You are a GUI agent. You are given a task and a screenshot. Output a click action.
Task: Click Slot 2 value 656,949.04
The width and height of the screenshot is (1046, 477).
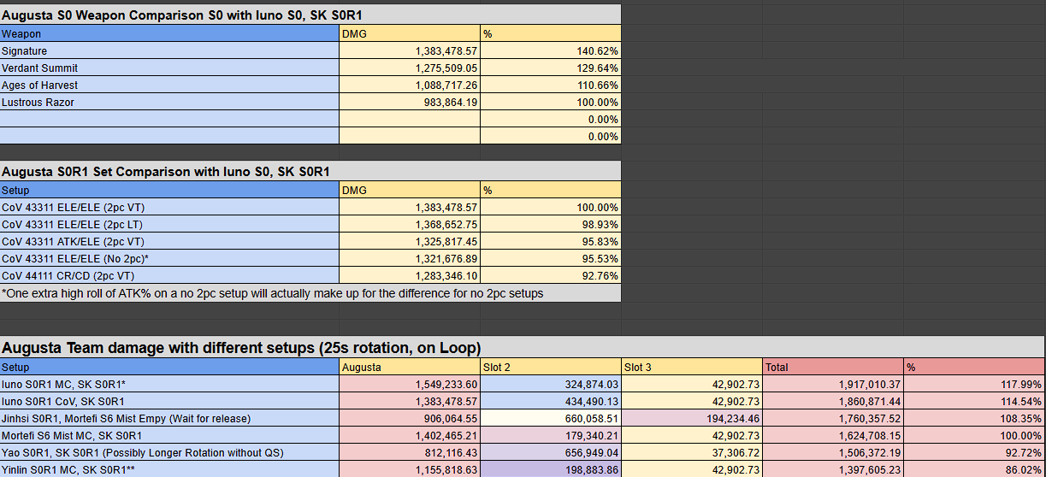coord(551,453)
